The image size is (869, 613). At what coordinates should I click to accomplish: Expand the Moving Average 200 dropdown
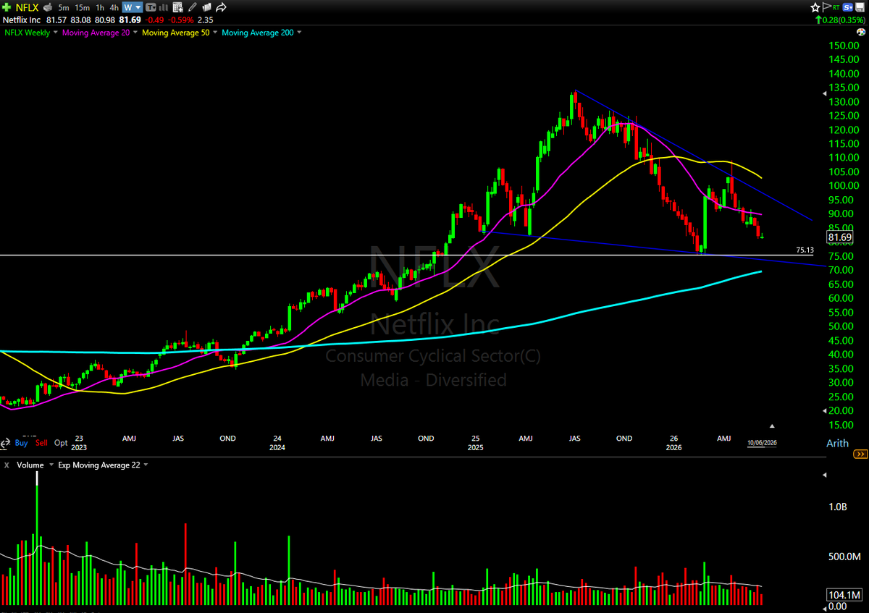pos(299,33)
